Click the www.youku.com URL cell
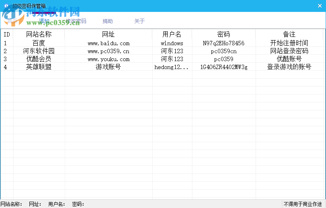The height and width of the screenshot is (208, 326). coord(109,59)
